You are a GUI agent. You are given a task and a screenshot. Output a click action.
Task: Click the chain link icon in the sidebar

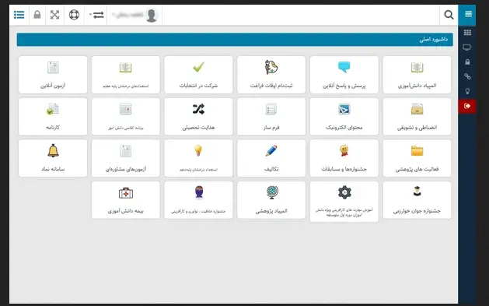coord(467,76)
